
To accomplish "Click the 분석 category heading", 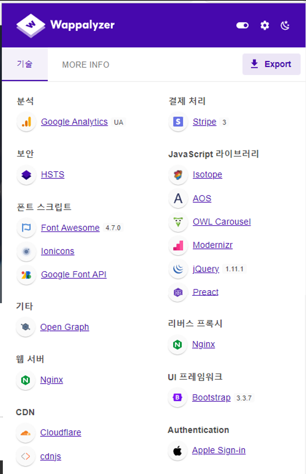I will point(26,101).
